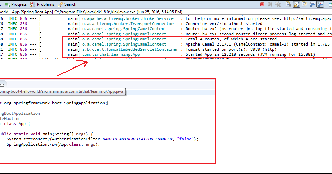Open the activemq.apache.org link in console

pyautogui.click(x=308, y=18)
